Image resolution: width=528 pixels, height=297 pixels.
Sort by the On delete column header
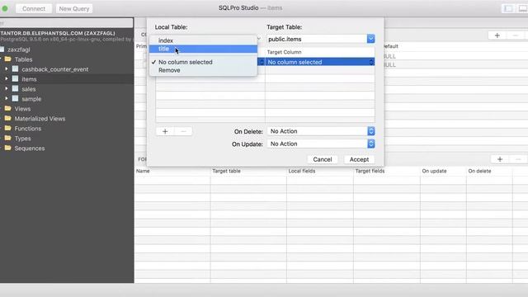click(x=479, y=171)
